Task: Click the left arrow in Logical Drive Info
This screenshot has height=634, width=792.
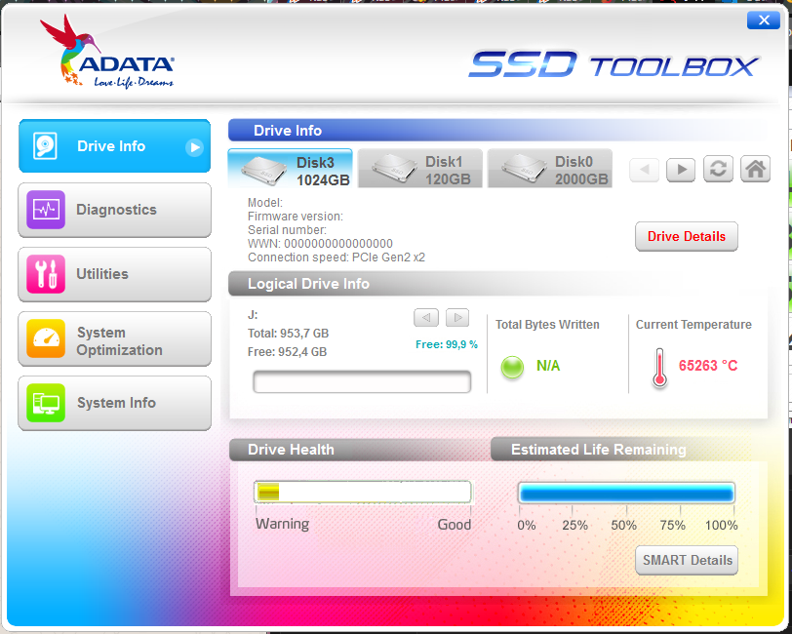Action: coord(425,317)
